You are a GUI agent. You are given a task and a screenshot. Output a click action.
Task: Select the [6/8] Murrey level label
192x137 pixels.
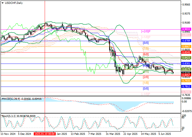coord(146,55)
